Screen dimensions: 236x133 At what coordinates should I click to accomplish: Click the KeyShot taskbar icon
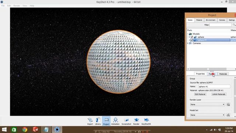tap(57, 130)
